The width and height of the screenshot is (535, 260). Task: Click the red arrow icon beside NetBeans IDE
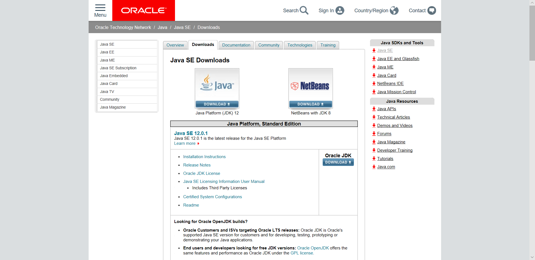[374, 84]
